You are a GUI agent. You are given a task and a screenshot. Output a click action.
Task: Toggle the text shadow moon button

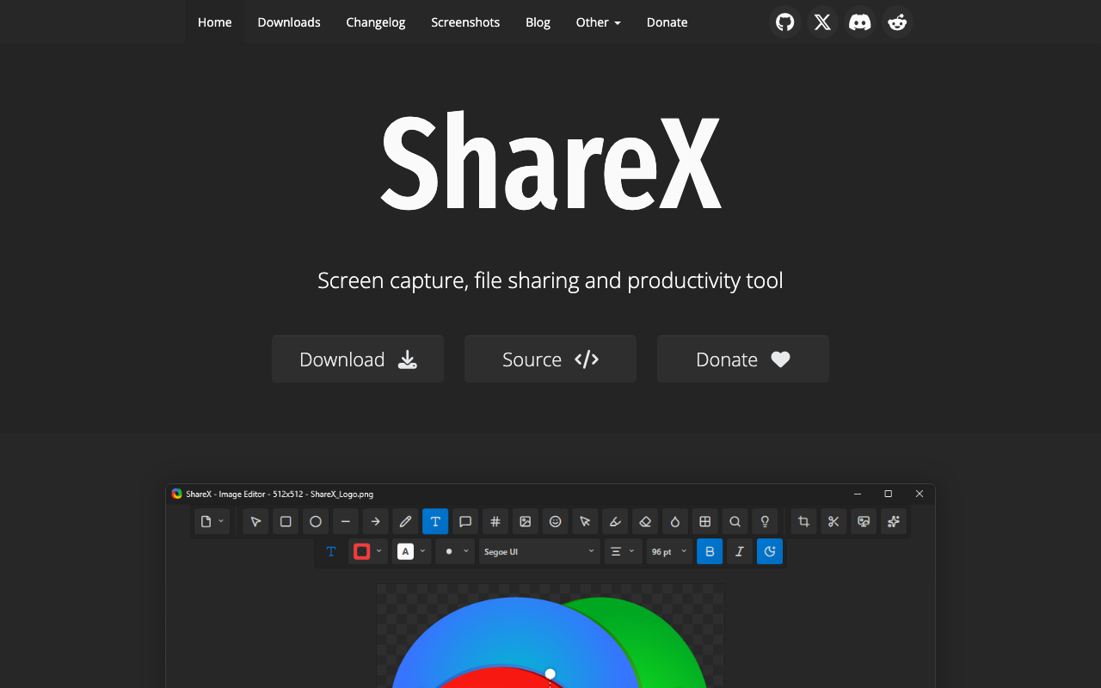[x=770, y=551]
